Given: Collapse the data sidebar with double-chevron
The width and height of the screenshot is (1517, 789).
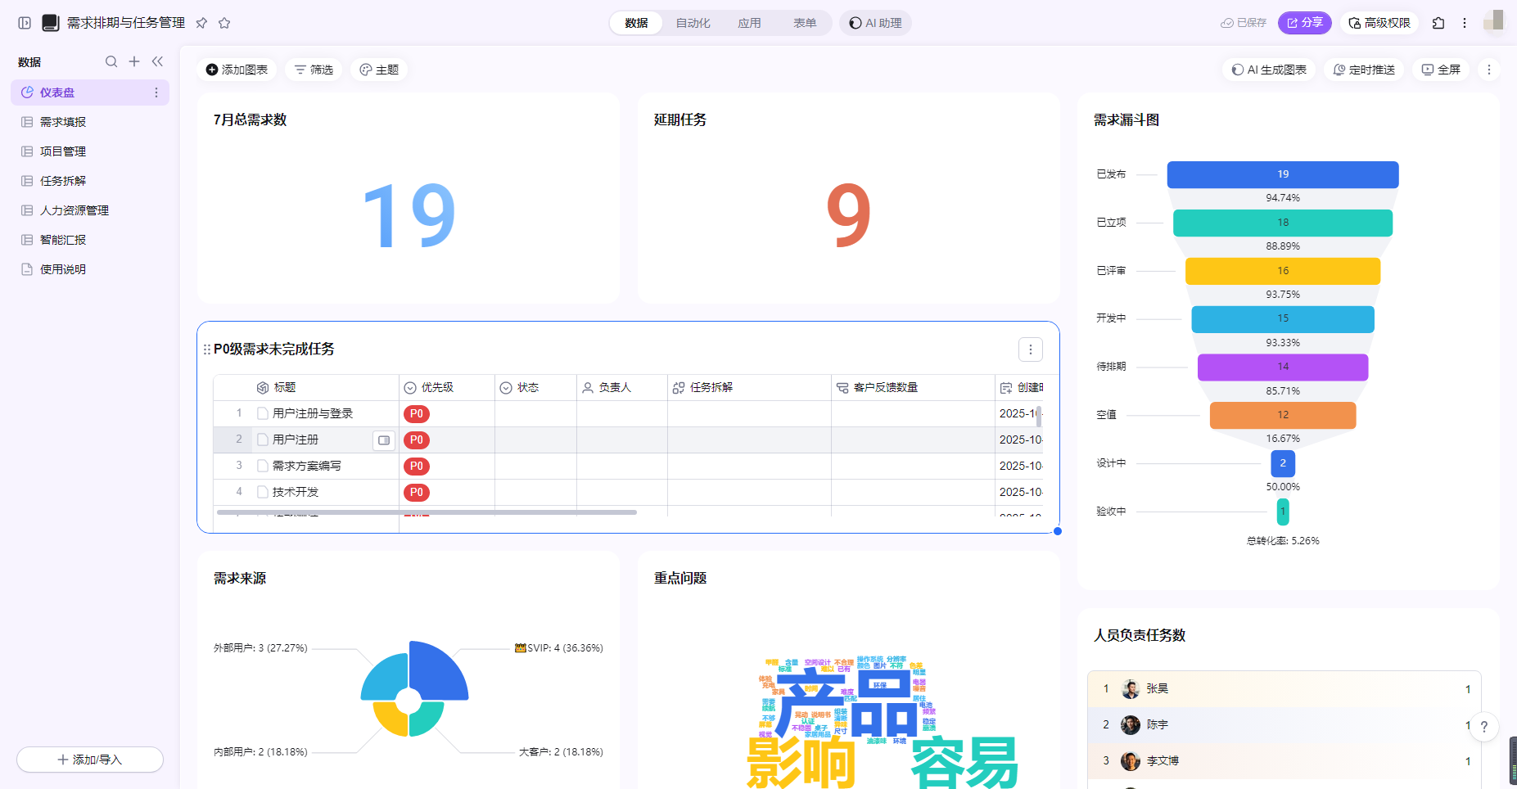Looking at the screenshot, I should pyautogui.click(x=157, y=61).
